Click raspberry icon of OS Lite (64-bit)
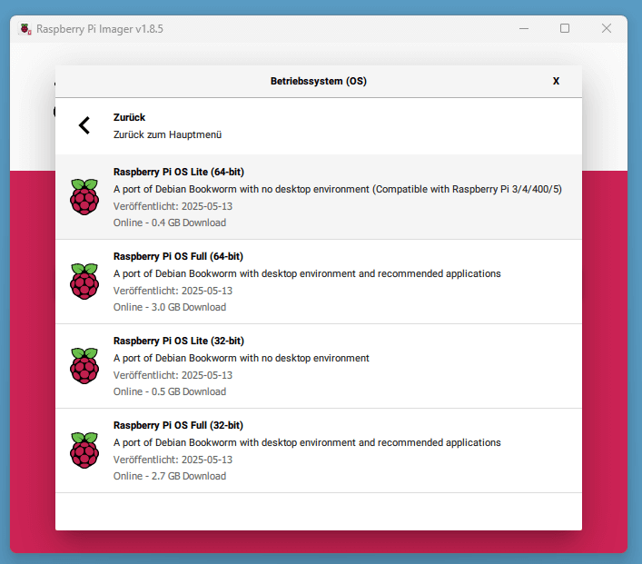Viewport: 642px width, 564px height. point(84,197)
